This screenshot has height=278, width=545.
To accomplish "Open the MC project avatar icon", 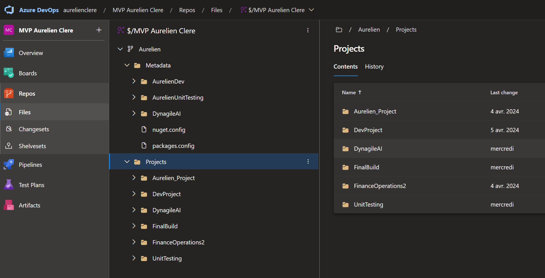I will tap(9, 30).
